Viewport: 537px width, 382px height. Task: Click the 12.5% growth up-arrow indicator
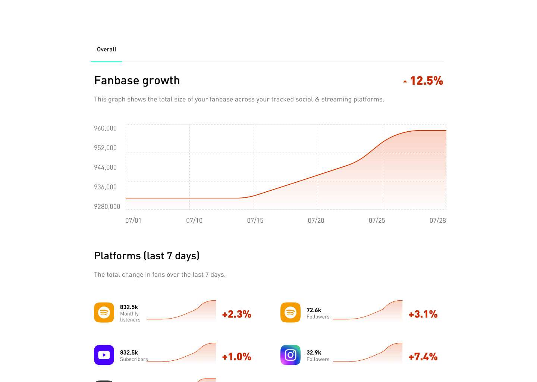point(405,81)
